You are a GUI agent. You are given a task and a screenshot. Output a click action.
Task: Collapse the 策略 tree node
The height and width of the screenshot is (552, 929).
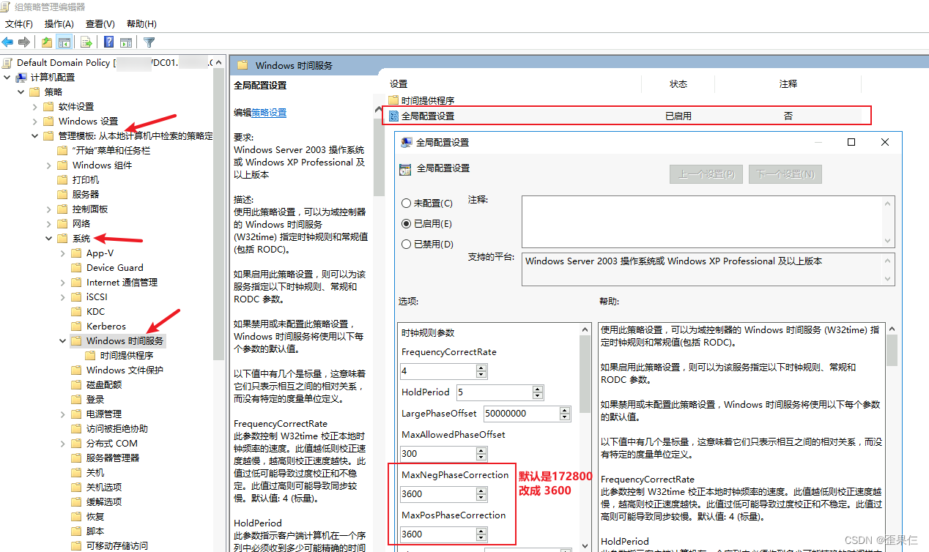pos(21,92)
